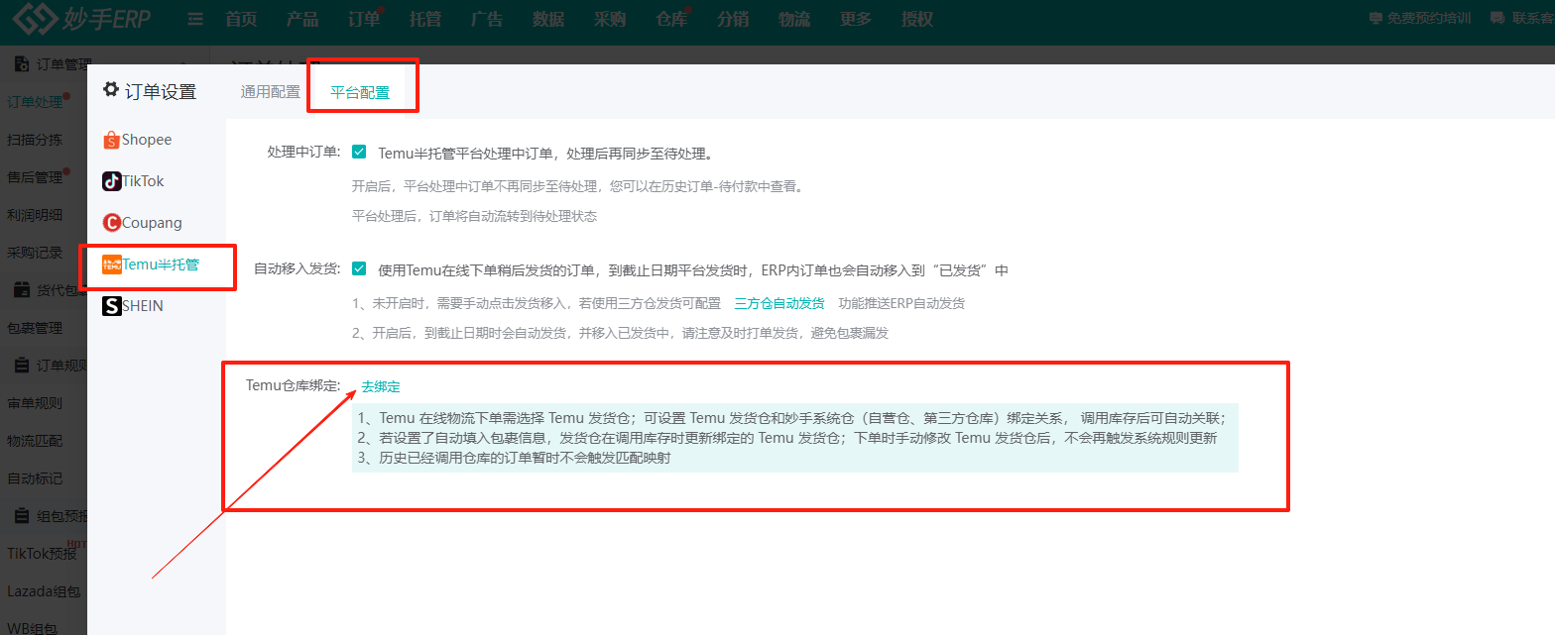The image size is (1555, 635).
Task: Open the 首页 menu
Action: [242, 19]
